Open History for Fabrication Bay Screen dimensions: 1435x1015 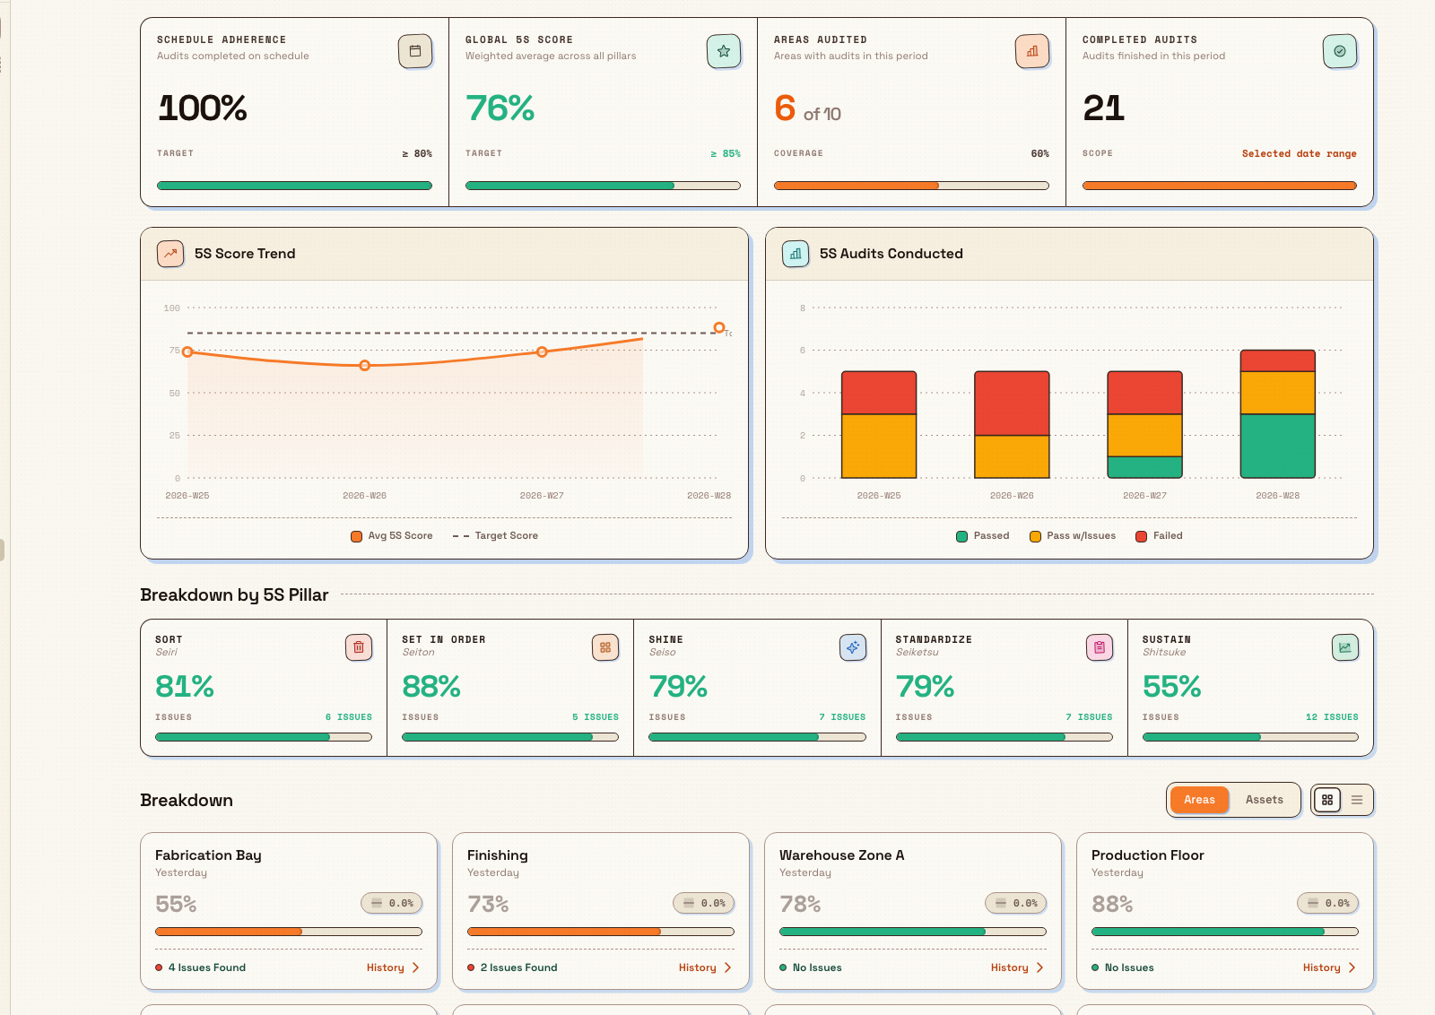[394, 967]
